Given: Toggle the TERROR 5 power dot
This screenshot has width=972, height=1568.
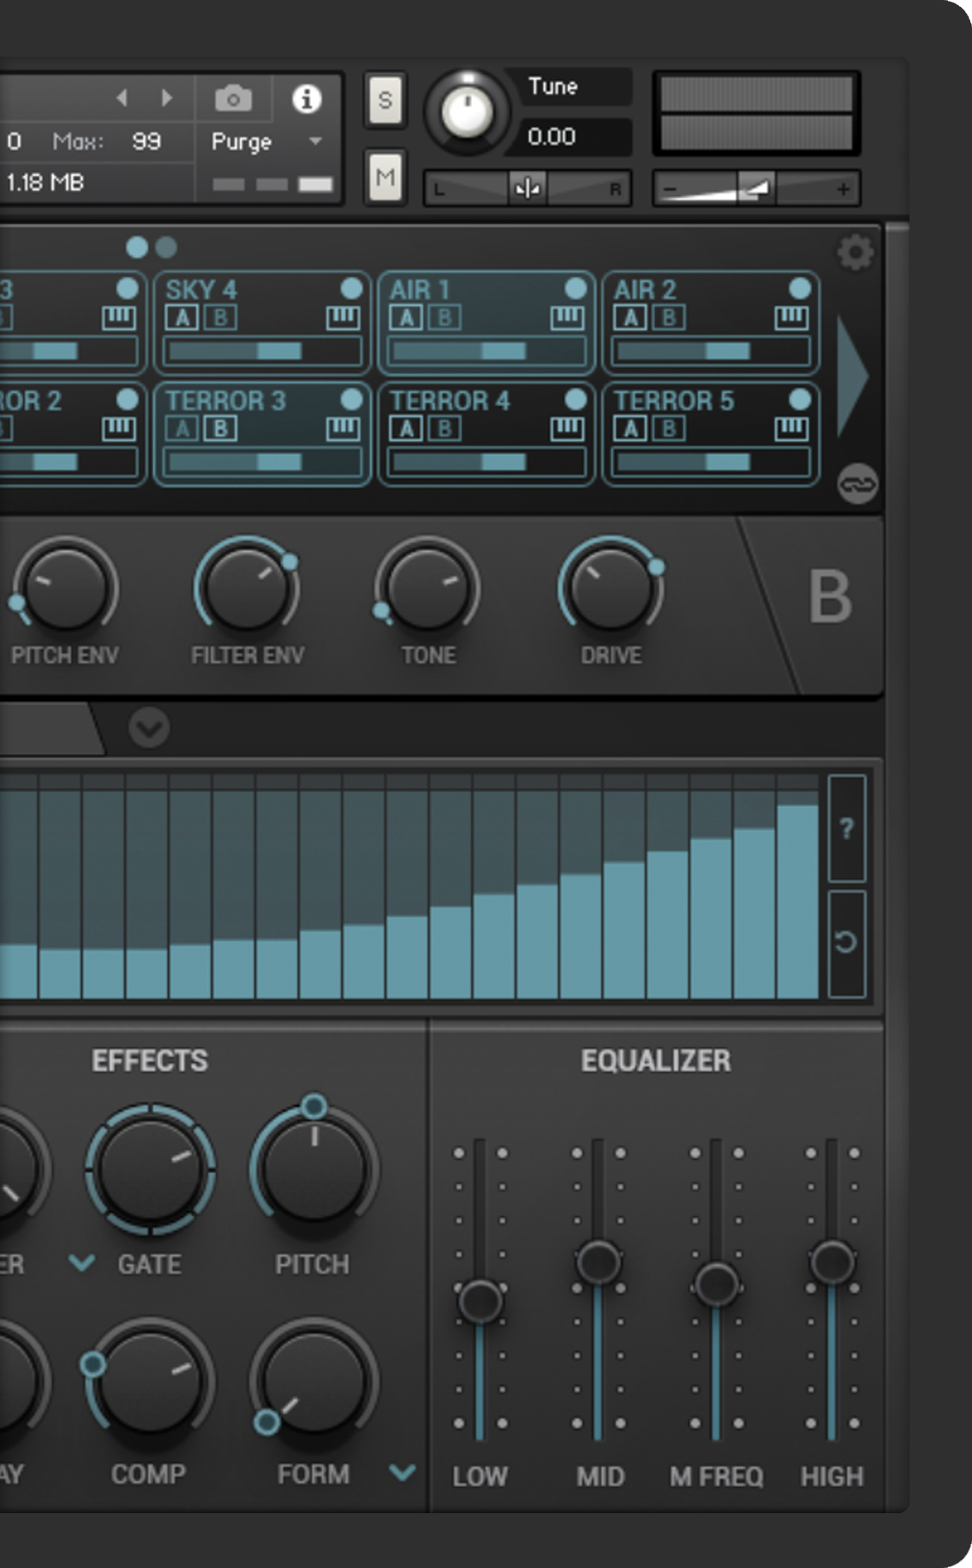Looking at the screenshot, I should click(800, 399).
